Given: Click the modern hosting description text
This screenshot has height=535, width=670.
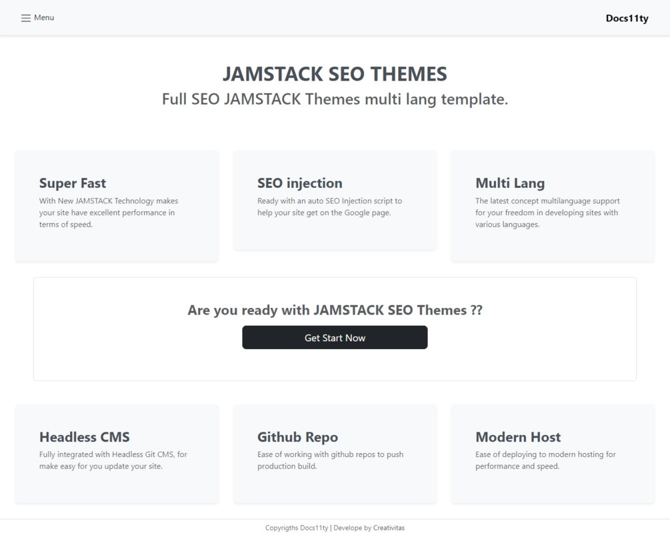Looking at the screenshot, I should click(x=545, y=460).
